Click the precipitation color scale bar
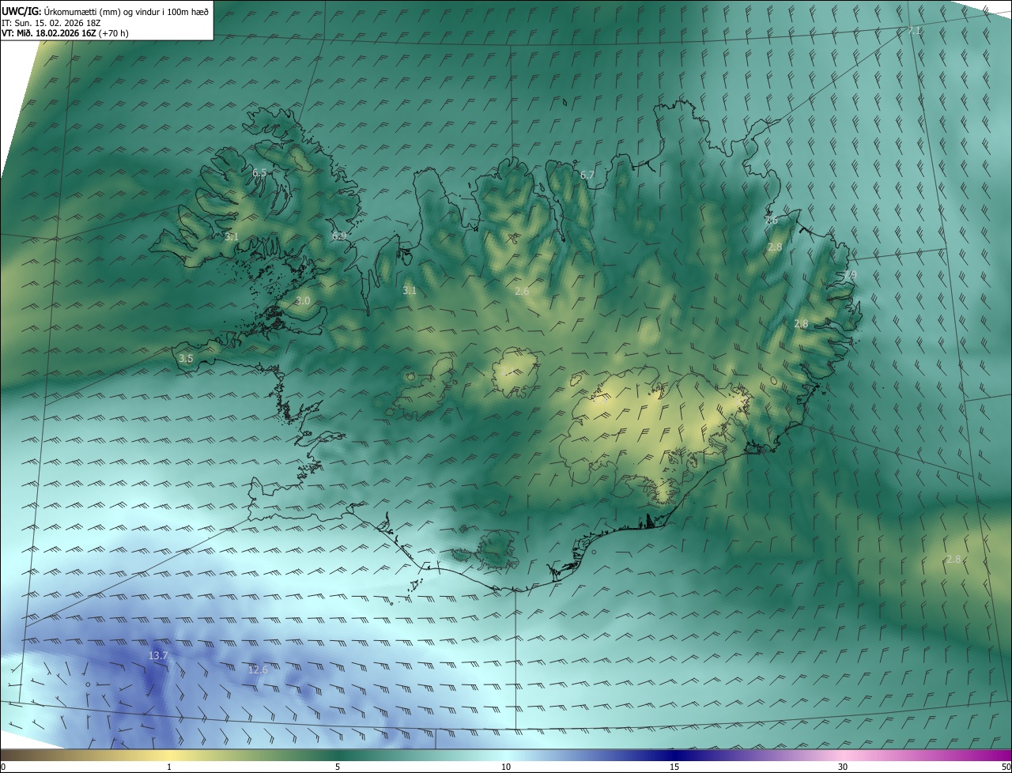Screen dimensions: 1012x773 (x=506, y=755)
